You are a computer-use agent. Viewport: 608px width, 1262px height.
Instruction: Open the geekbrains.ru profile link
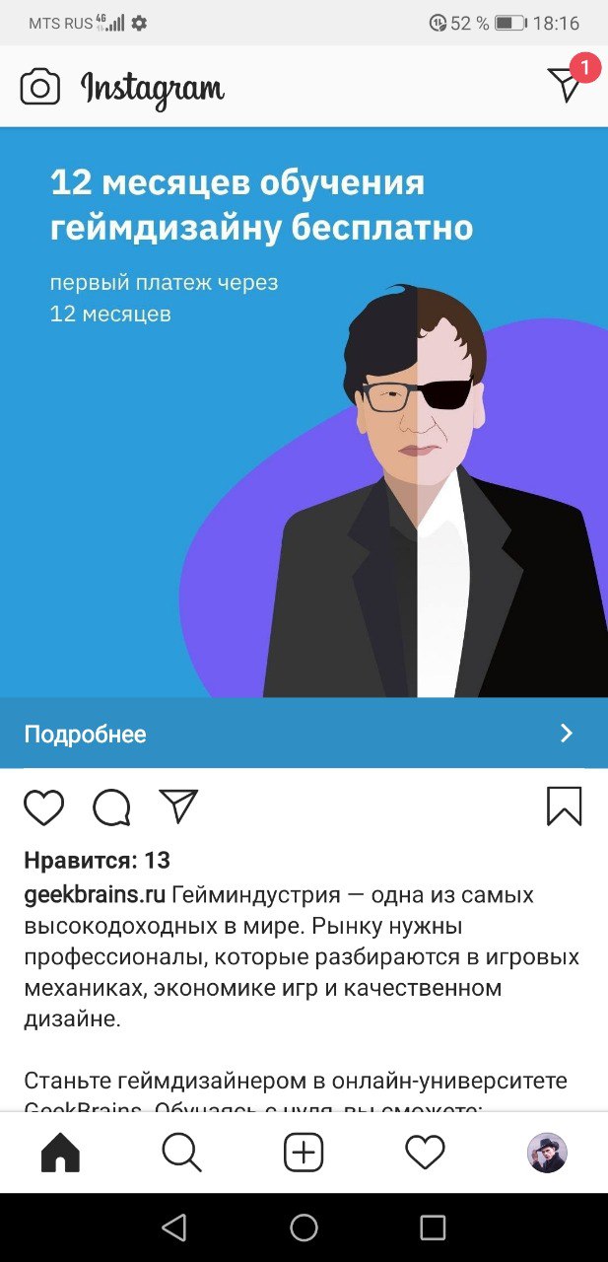point(95,895)
